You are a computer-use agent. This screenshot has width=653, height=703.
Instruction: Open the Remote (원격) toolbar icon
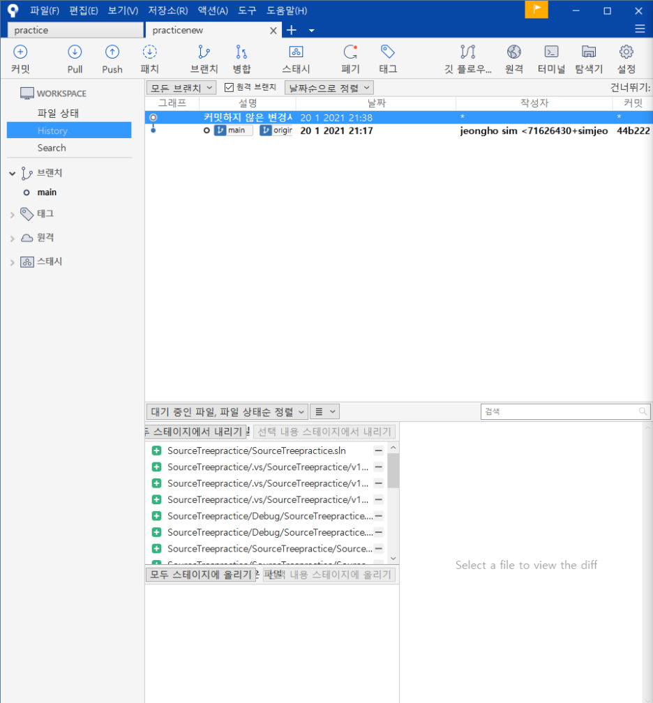tap(514, 59)
